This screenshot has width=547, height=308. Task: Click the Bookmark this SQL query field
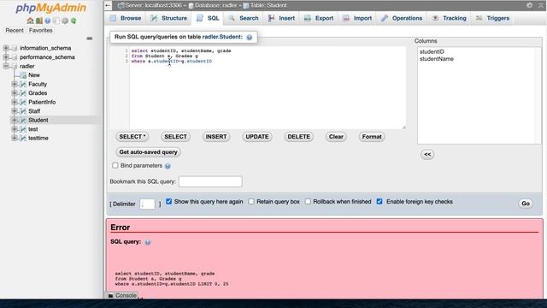coord(210,181)
